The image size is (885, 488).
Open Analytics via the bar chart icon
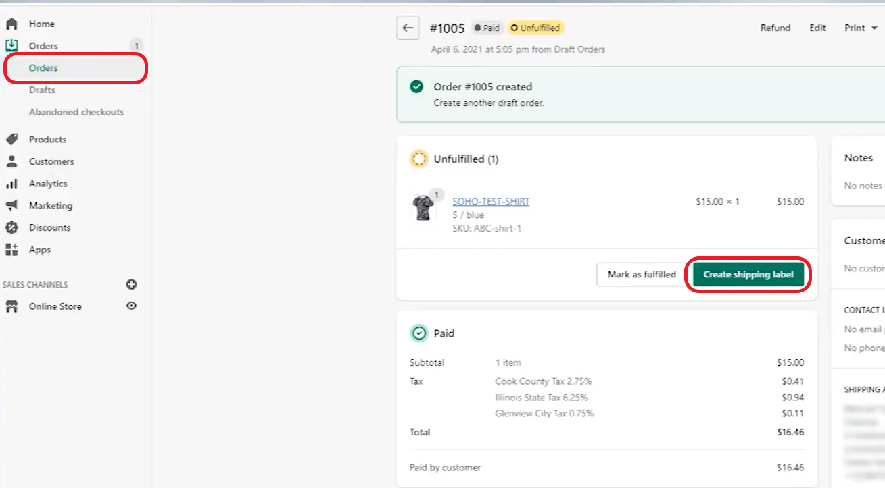[x=13, y=183]
